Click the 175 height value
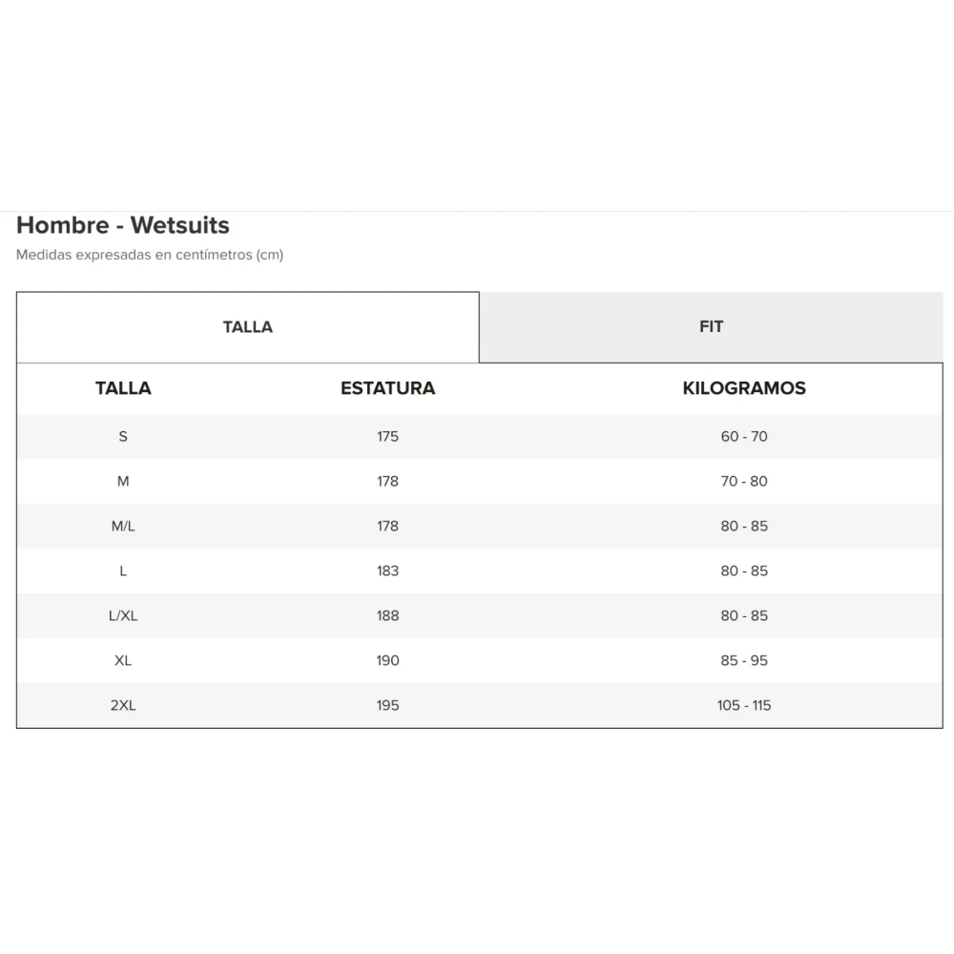 point(387,436)
